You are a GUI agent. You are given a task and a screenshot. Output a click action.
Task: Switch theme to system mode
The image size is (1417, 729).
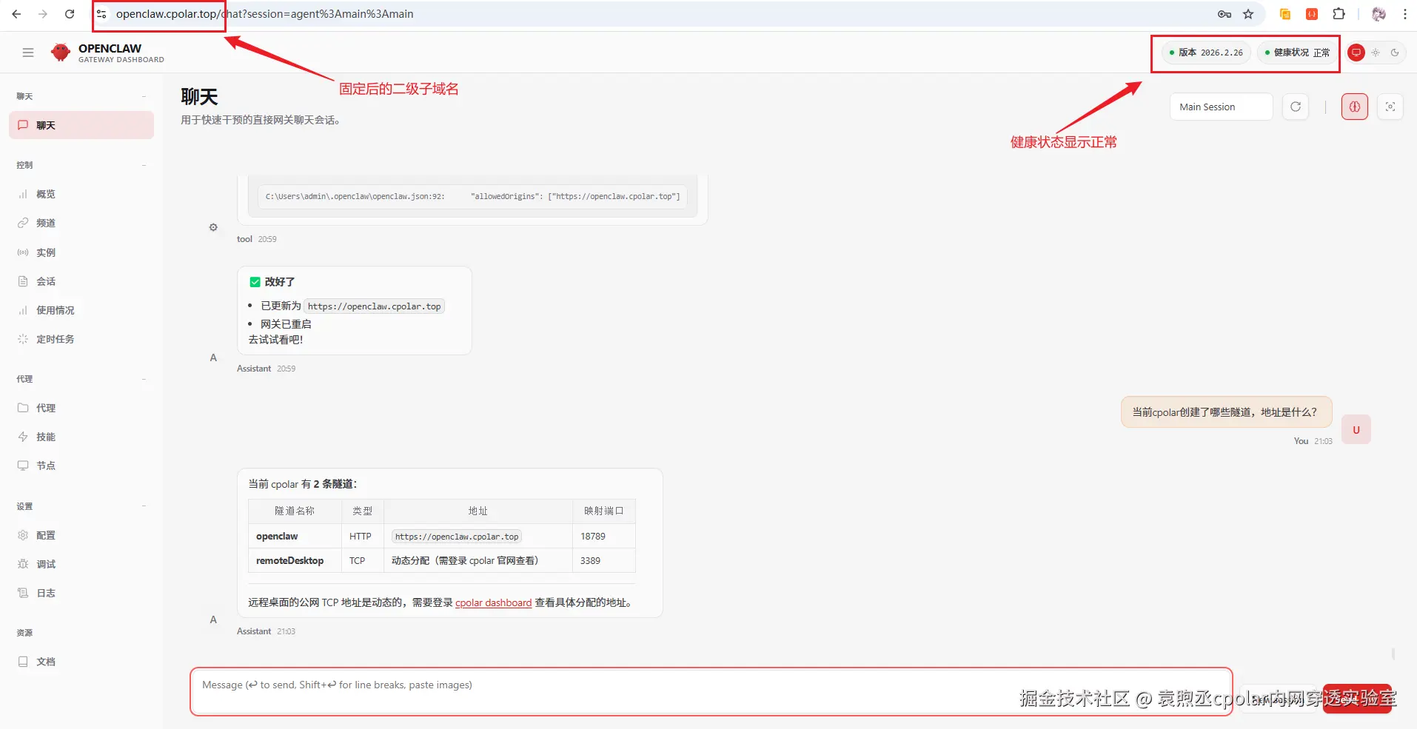coord(1356,53)
